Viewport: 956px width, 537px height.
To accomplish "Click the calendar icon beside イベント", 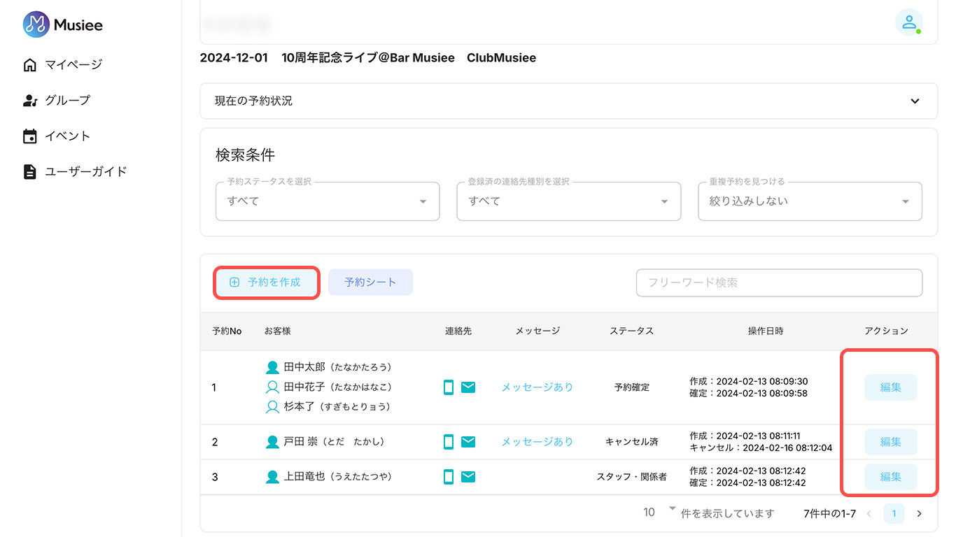I will tap(29, 136).
